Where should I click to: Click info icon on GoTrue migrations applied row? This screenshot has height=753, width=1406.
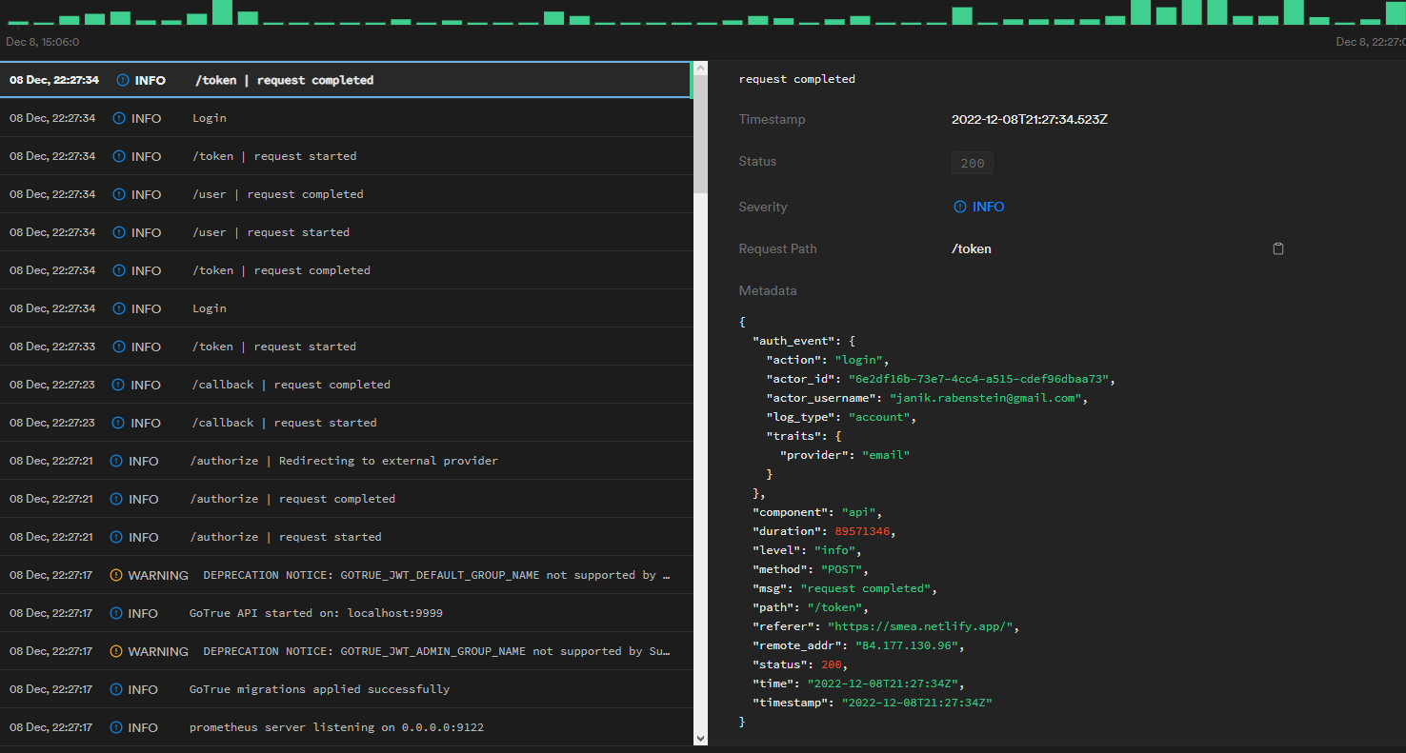click(x=116, y=689)
